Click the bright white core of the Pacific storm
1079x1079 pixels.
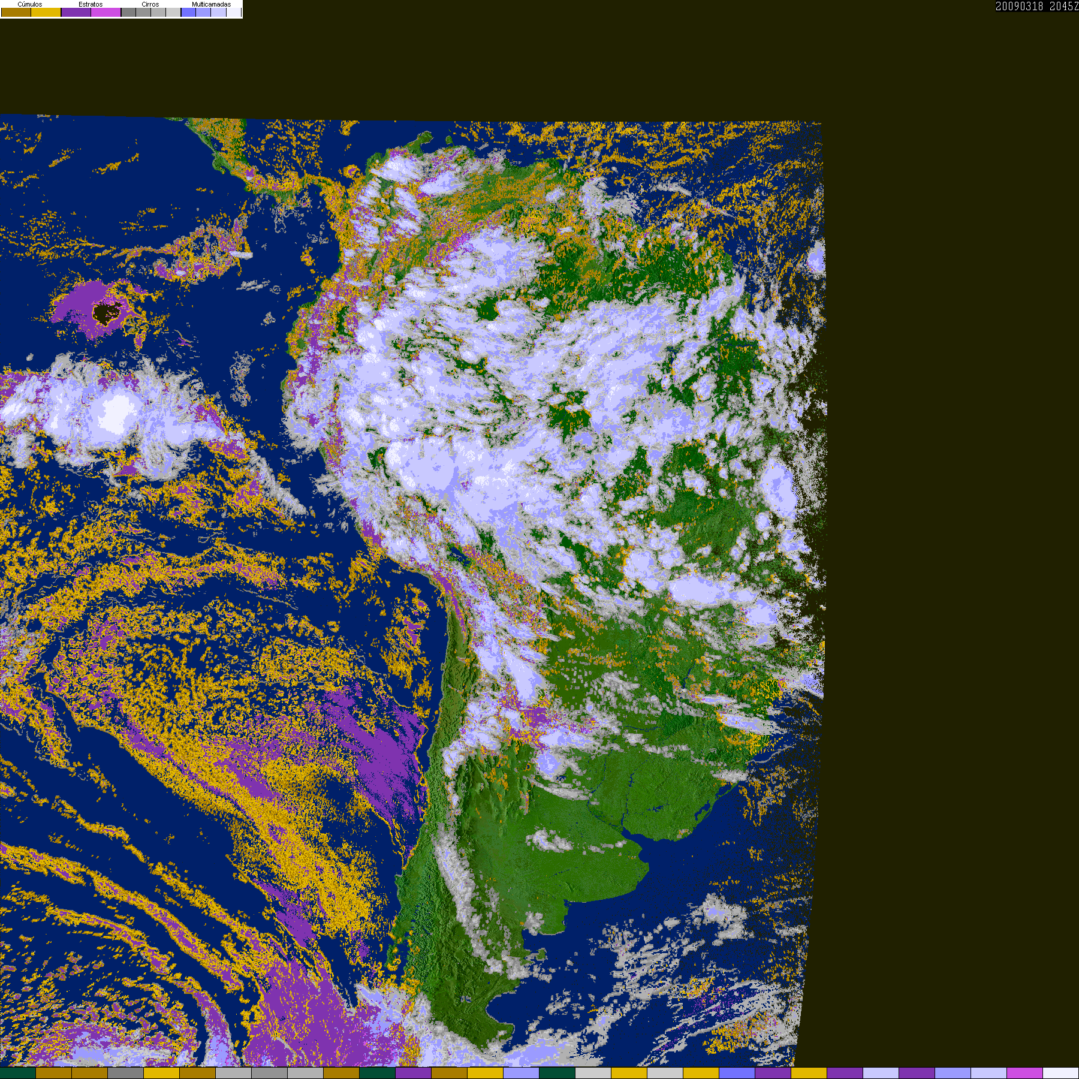pos(118,412)
